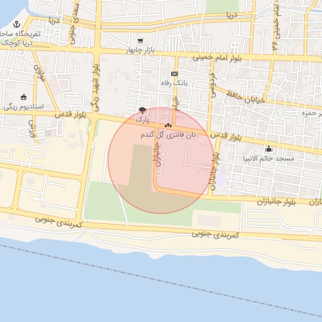Click the استادیوم ریگی label

(x=23, y=107)
